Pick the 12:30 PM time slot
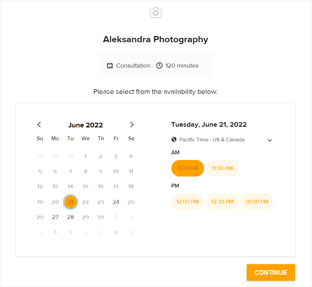 (x=222, y=202)
